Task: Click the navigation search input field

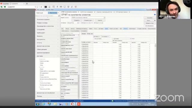Action: click(x=47, y=16)
